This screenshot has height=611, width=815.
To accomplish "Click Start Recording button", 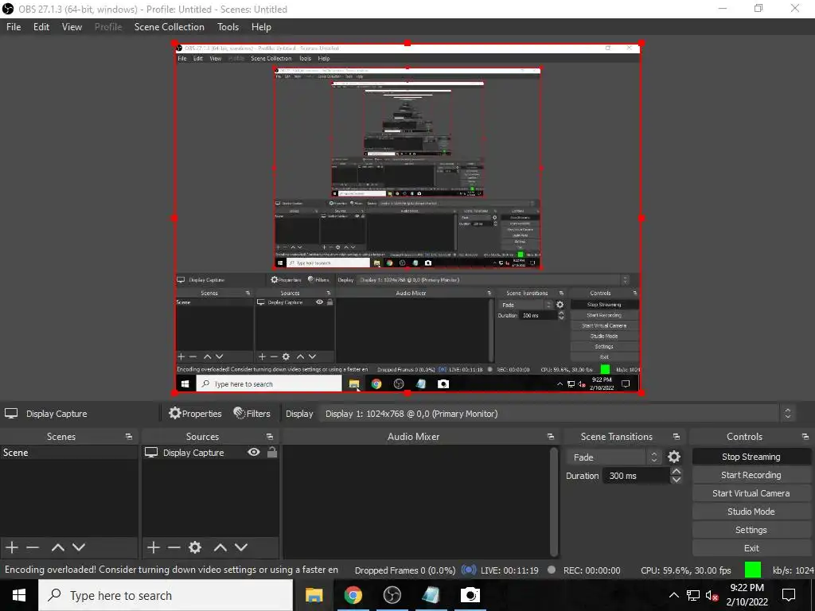I will point(751,475).
